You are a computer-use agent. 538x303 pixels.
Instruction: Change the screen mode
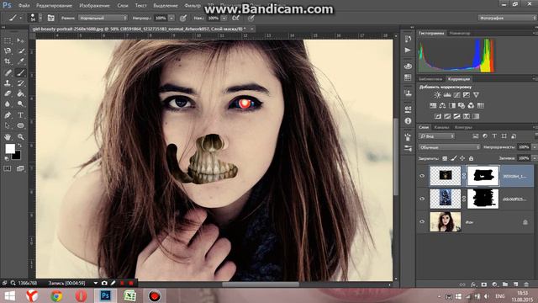pos(20,168)
